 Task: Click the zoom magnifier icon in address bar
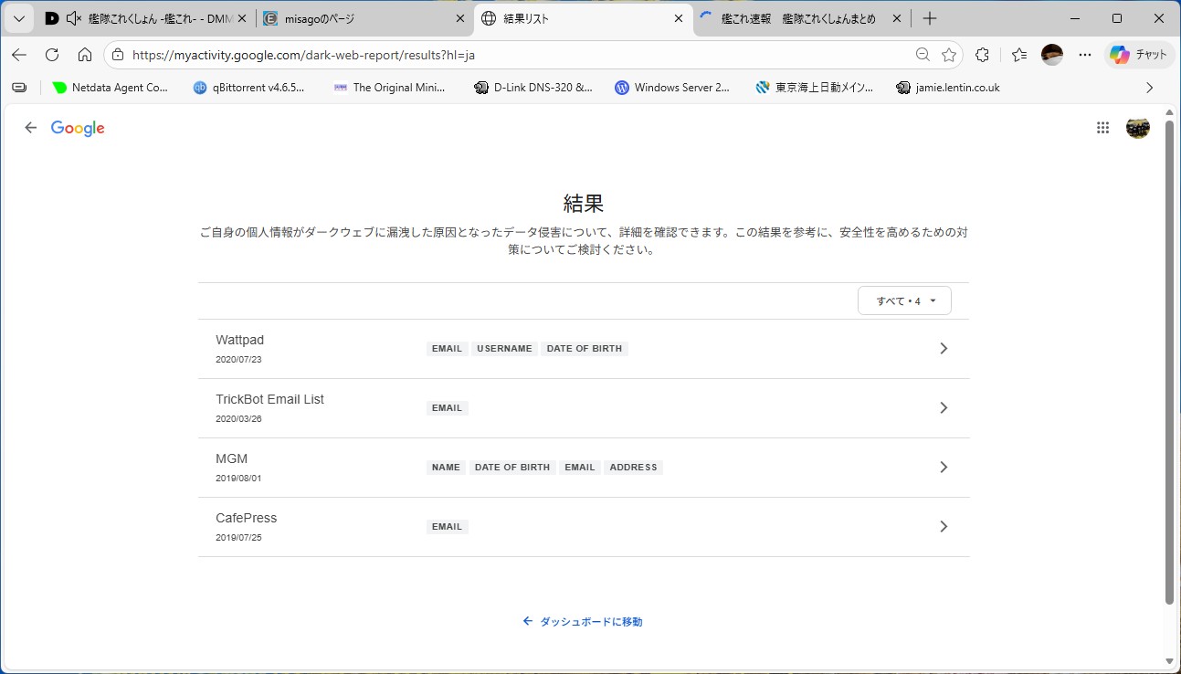point(923,55)
